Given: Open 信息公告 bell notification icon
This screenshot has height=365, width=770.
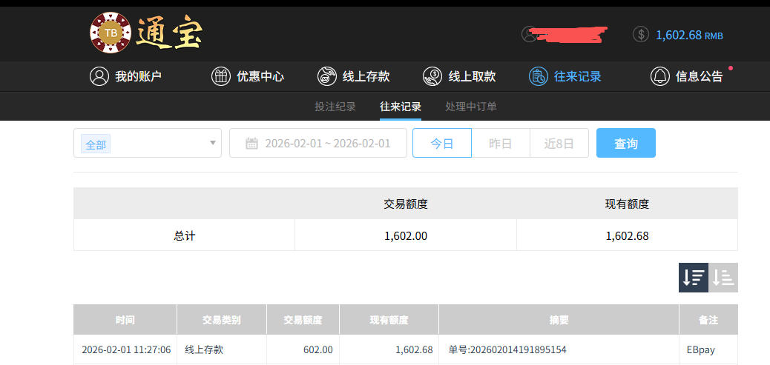Looking at the screenshot, I should 660,76.
